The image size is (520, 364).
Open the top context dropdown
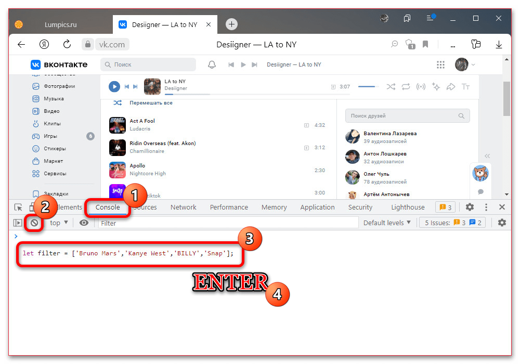(x=59, y=223)
